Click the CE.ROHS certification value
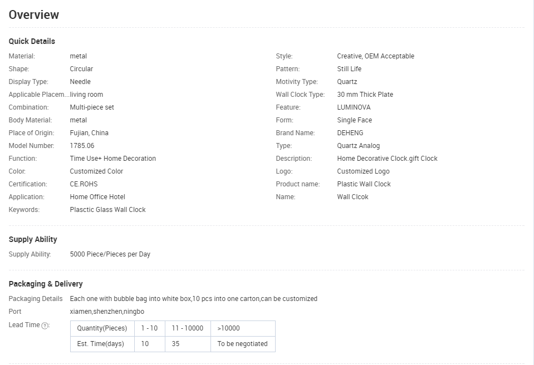The image size is (534, 365). coord(84,184)
